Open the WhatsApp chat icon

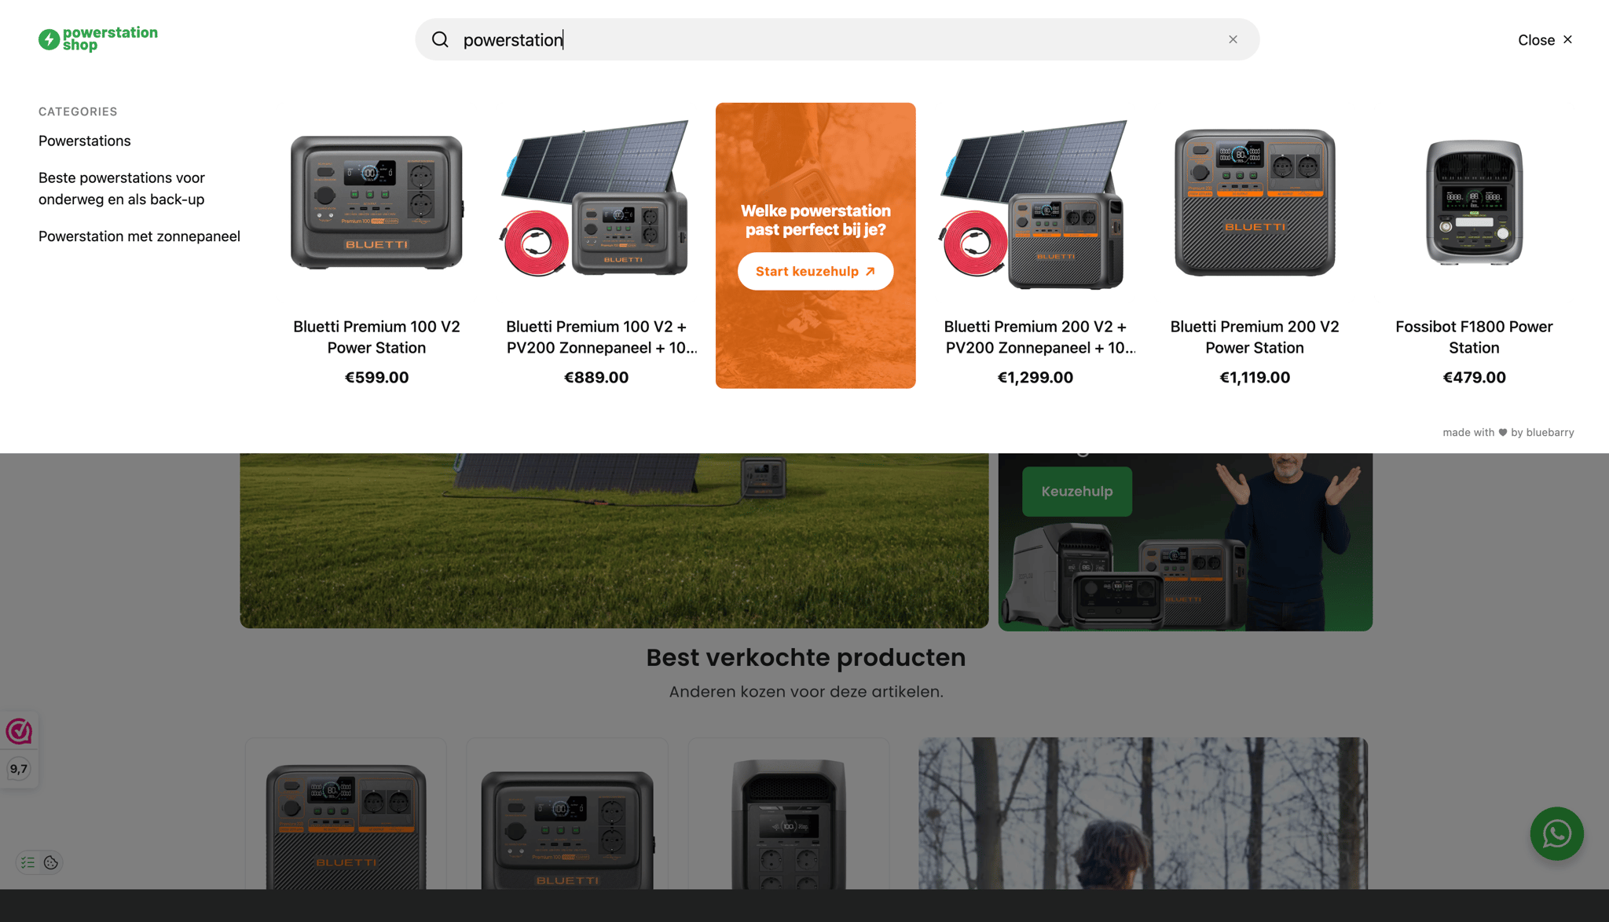[x=1556, y=833]
